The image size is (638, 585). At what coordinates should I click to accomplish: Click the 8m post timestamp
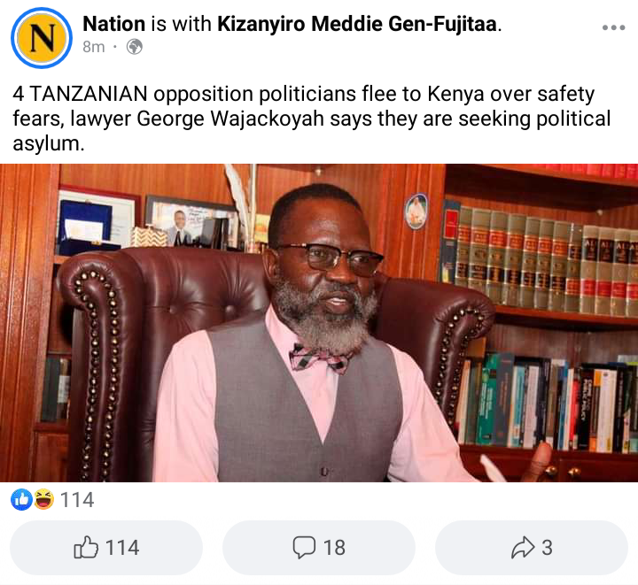coord(94,47)
